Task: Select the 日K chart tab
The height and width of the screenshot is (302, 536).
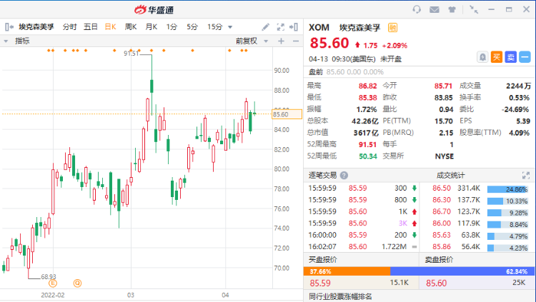Action: [x=110, y=26]
